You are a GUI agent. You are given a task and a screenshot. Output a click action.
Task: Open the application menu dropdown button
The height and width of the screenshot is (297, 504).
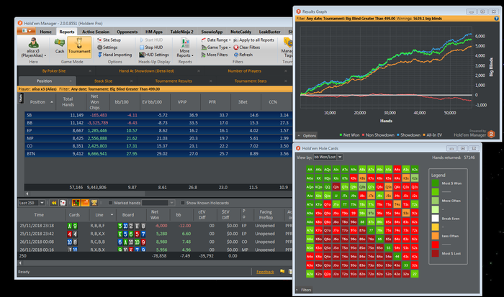(x=26, y=31)
